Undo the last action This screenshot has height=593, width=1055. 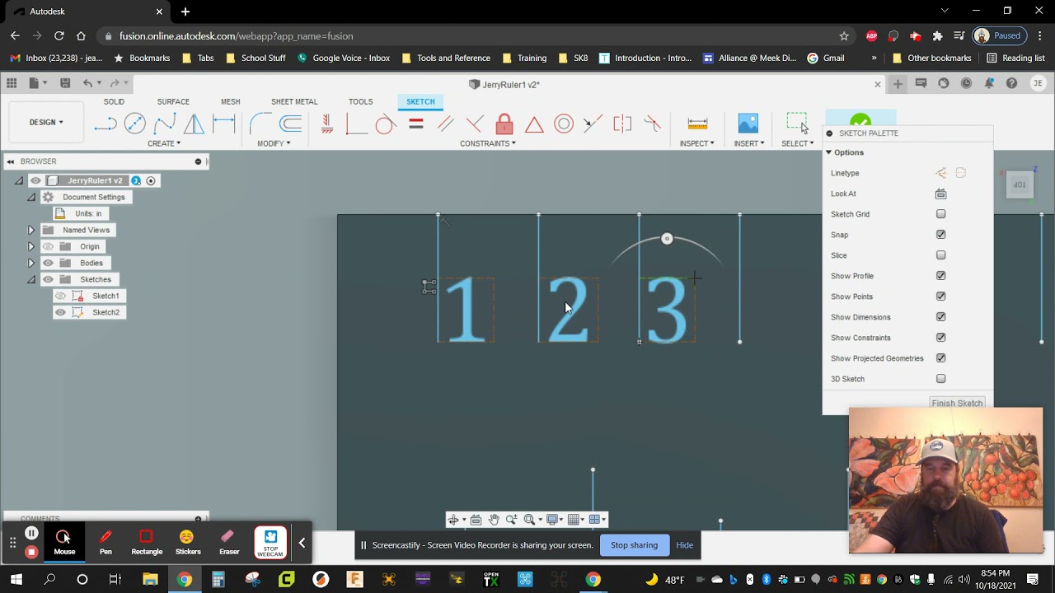87,83
